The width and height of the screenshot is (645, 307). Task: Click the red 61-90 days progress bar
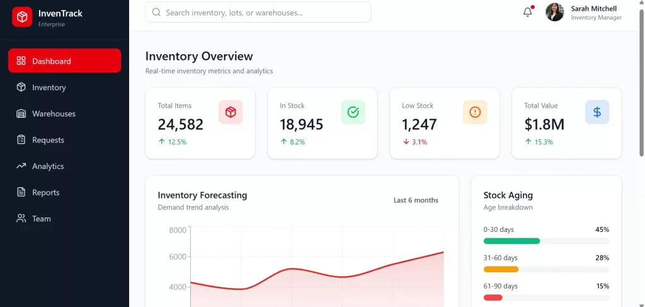point(493,298)
